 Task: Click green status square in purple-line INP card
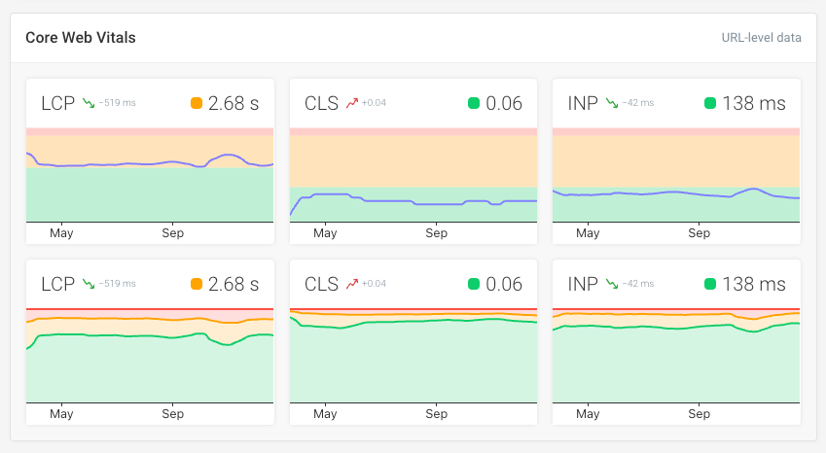pyautogui.click(x=709, y=103)
